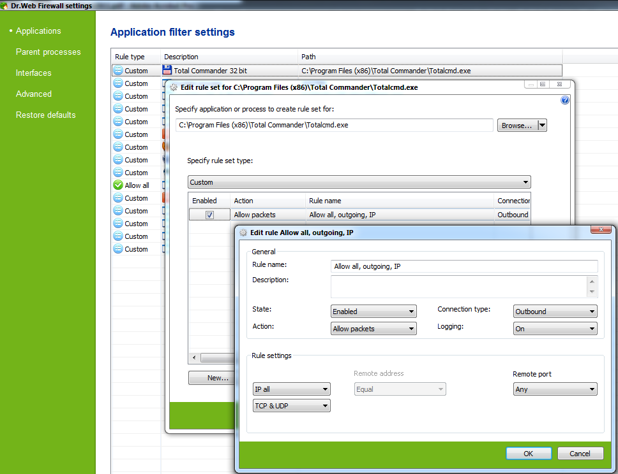Image resolution: width=618 pixels, height=474 pixels.
Task: Choose Restore defaults in the sidebar
Action: (x=46, y=115)
